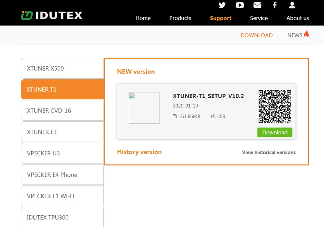Open the Facebook icon link
Screen dimensions: 324x227
pyautogui.click(x=275, y=5)
